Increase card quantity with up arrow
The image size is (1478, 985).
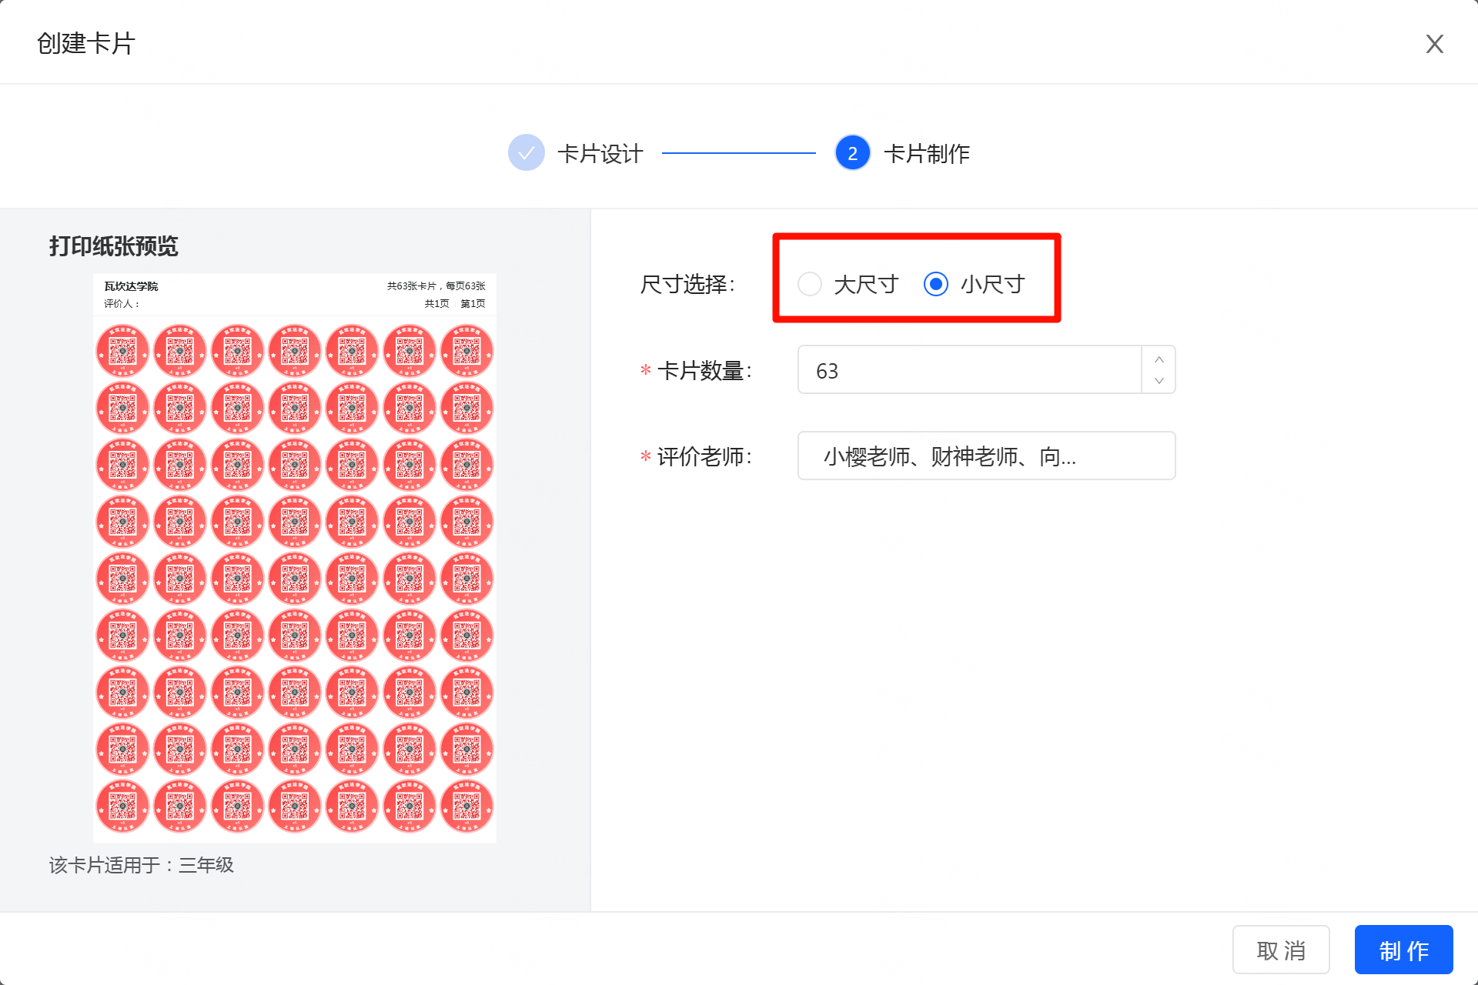click(x=1159, y=359)
